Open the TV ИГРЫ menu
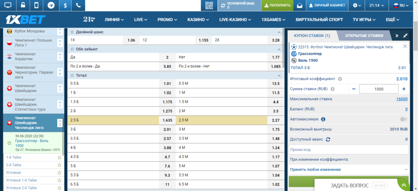This screenshot has width=418, height=191. point(364,20)
